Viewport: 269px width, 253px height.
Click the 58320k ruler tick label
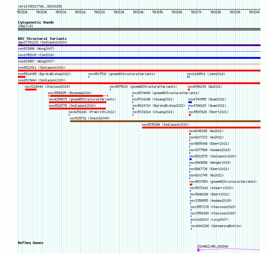61,12
